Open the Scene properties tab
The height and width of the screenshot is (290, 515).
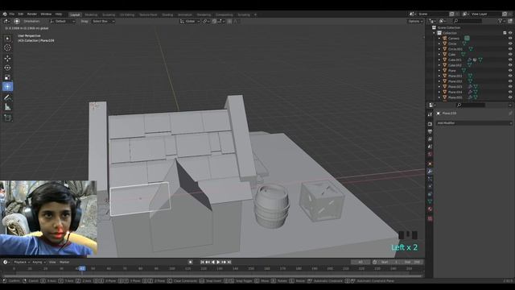pyautogui.click(x=430, y=147)
